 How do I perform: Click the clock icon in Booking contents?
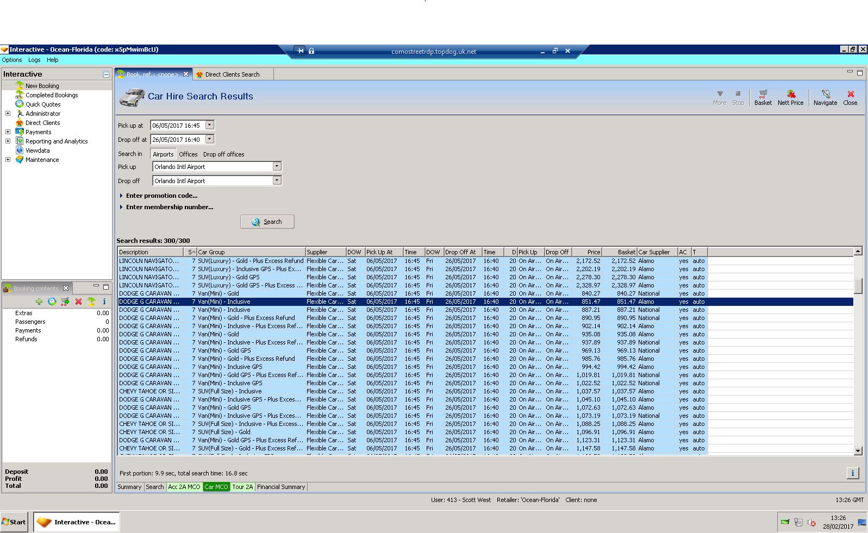[x=52, y=302]
